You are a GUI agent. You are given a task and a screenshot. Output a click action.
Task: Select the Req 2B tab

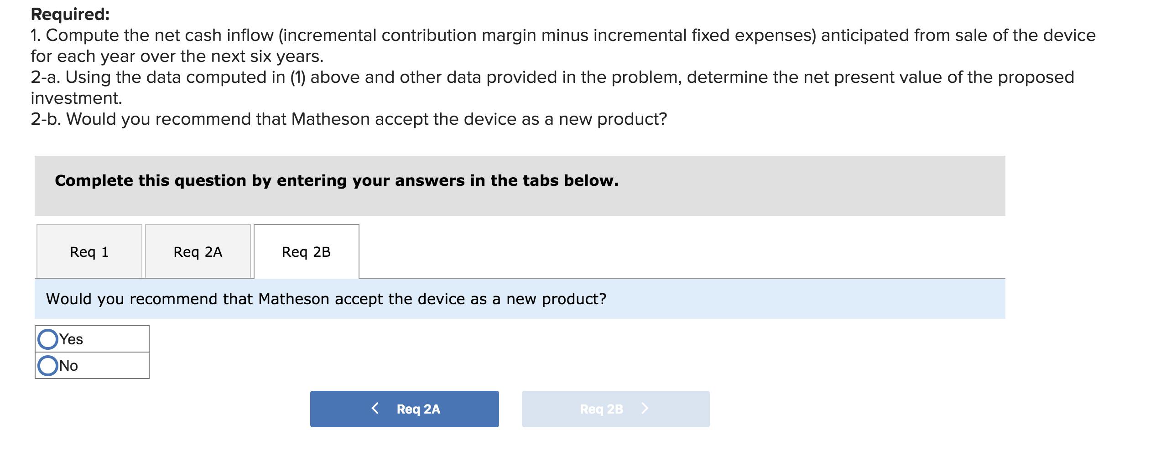[306, 251]
